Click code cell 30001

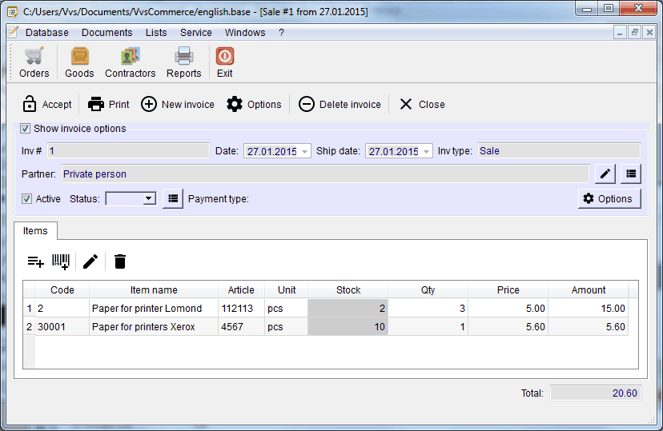pos(62,327)
